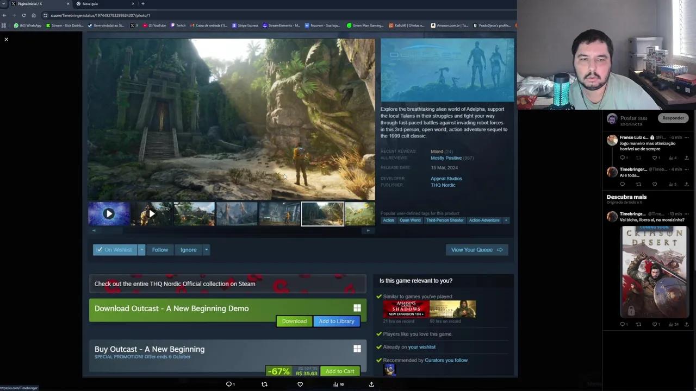The width and height of the screenshot is (696, 391).
Task: Click the Mostly Positive reviews link
Action: [446, 158]
